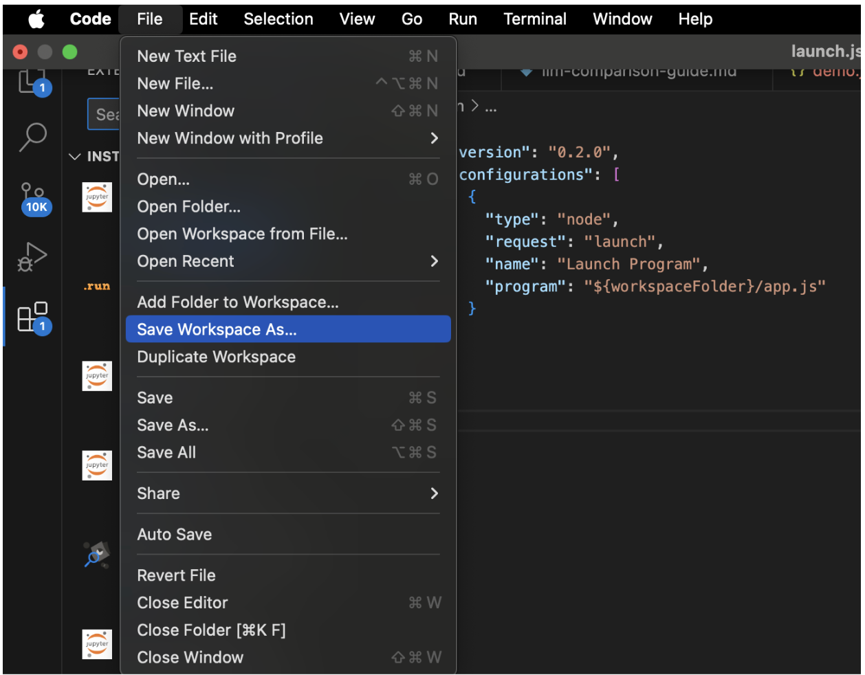Expand New Window with Profile submenu

point(288,138)
